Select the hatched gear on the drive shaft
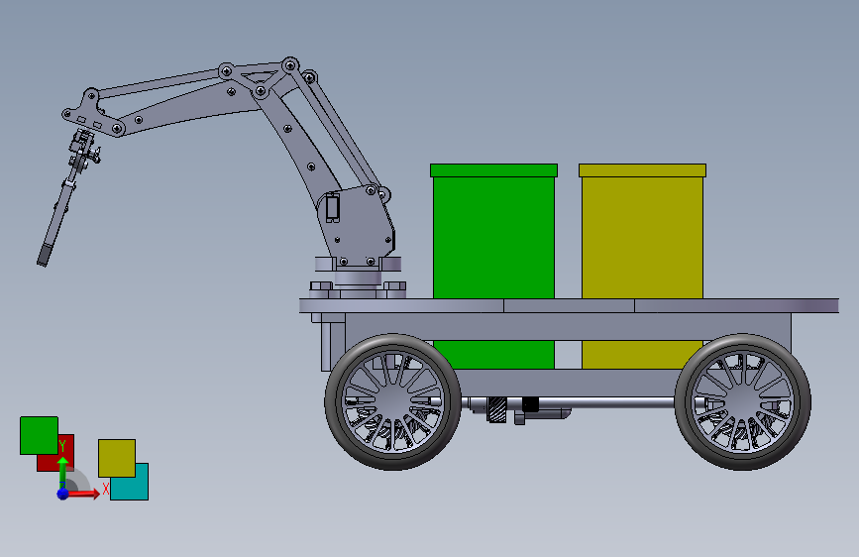 (497, 409)
